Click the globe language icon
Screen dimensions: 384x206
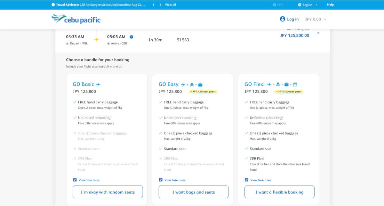pyautogui.click(x=300, y=5)
